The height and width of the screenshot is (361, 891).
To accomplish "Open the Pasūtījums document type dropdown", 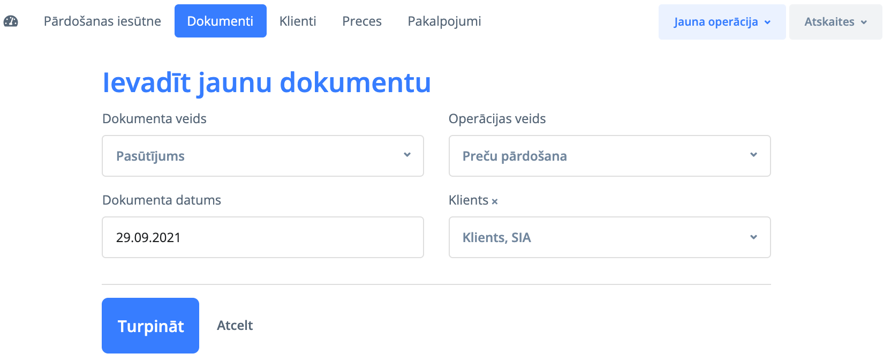I will [262, 156].
